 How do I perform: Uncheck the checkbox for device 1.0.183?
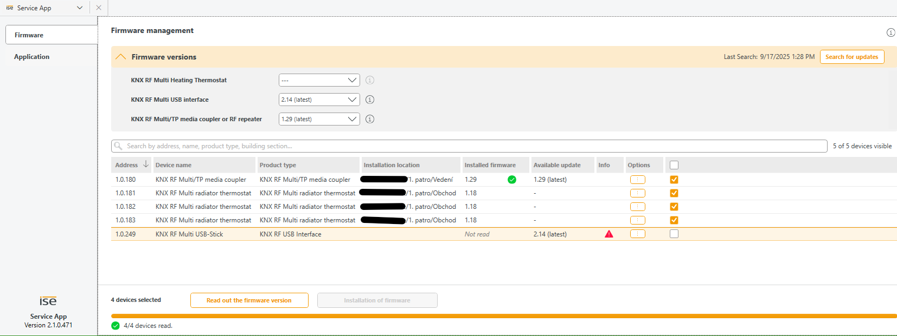click(x=674, y=220)
